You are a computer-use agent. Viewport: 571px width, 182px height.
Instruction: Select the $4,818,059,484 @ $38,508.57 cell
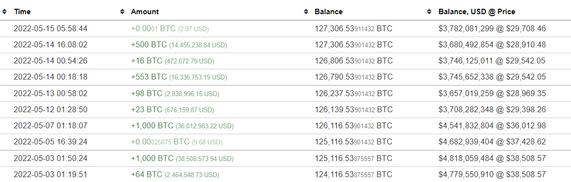[492, 159]
